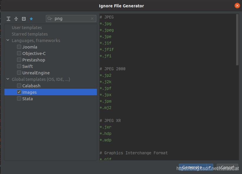The height and width of the screenshot is (174, 242).
Task: Select the Global templates (OS, IDE, ...) label
Action: (41, 79)
